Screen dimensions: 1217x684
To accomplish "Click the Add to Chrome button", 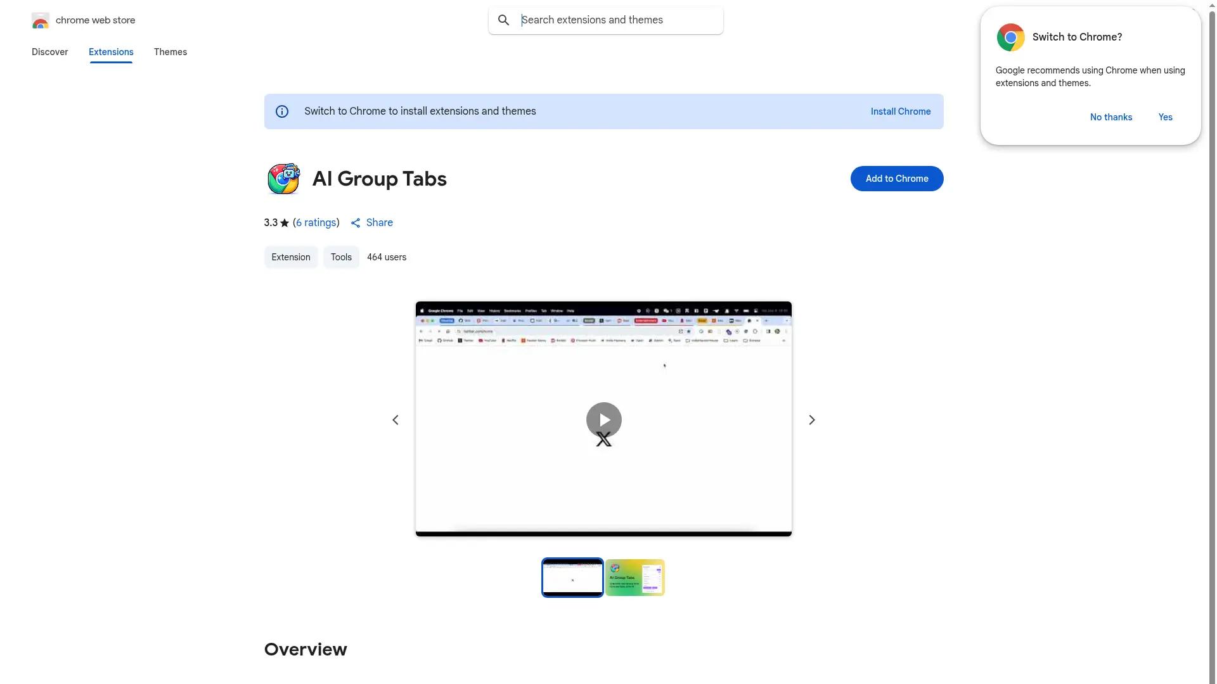I will pyautogui.click(x=896, y=178).
